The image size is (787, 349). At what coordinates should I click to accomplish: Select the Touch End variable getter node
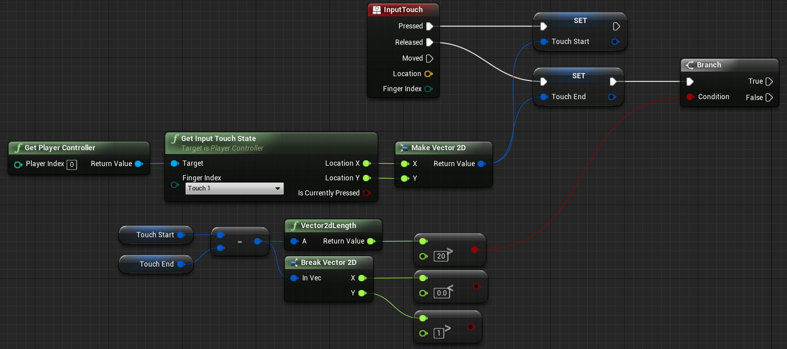[x=156, y=264]
